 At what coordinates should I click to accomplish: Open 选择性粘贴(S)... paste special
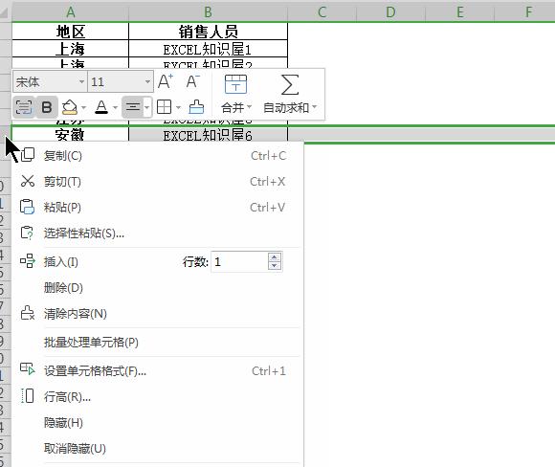[157, 233]
